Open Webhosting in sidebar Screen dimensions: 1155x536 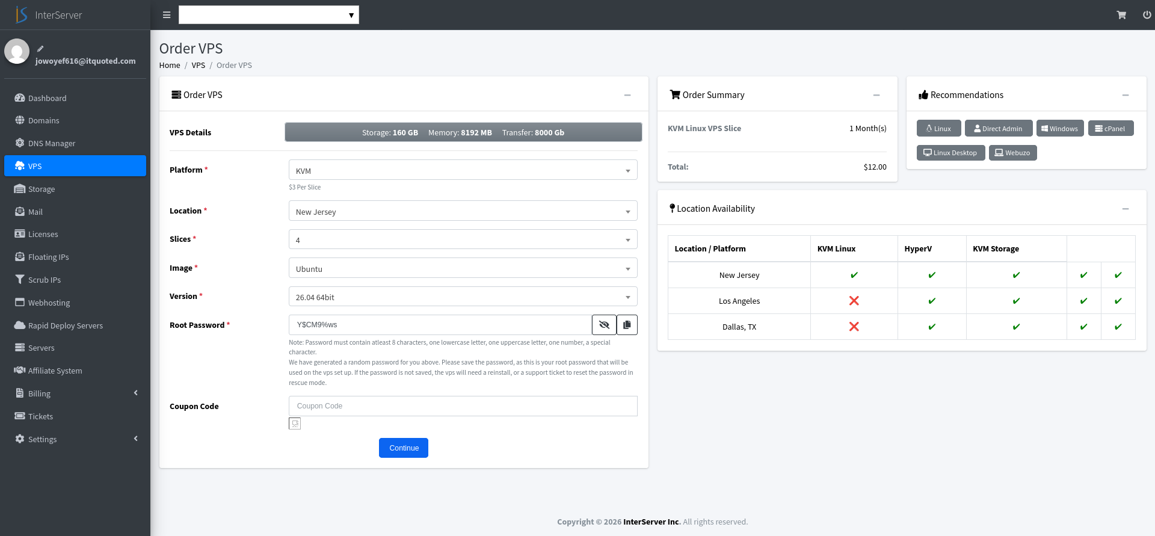tap(75, 303)
